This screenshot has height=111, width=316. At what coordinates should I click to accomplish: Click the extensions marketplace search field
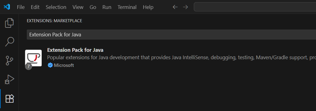click(x=171, y=35)
